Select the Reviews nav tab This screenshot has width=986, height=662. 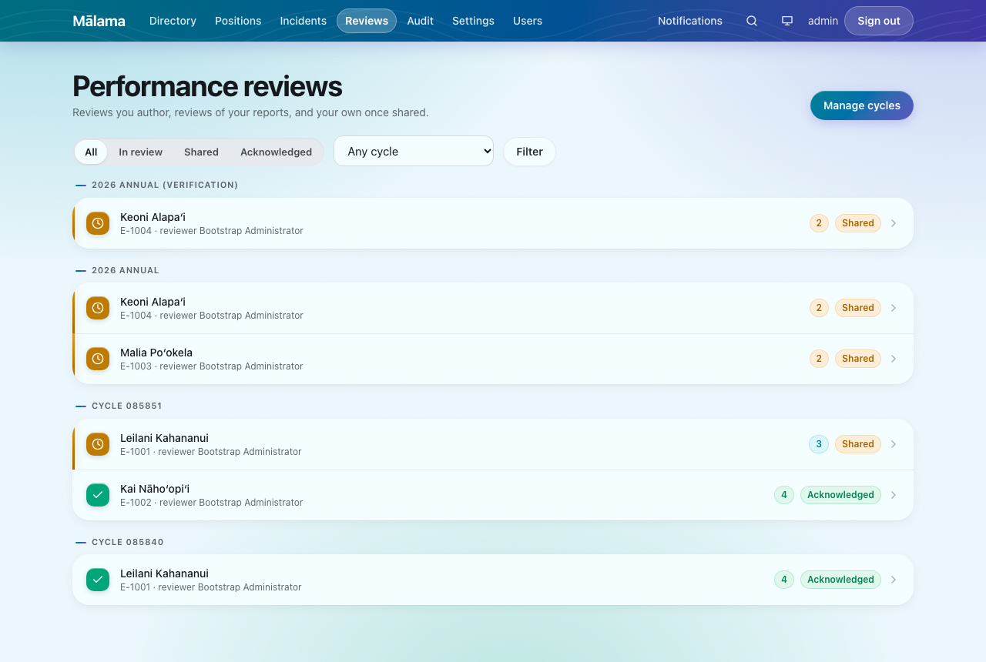coord(367,21)
